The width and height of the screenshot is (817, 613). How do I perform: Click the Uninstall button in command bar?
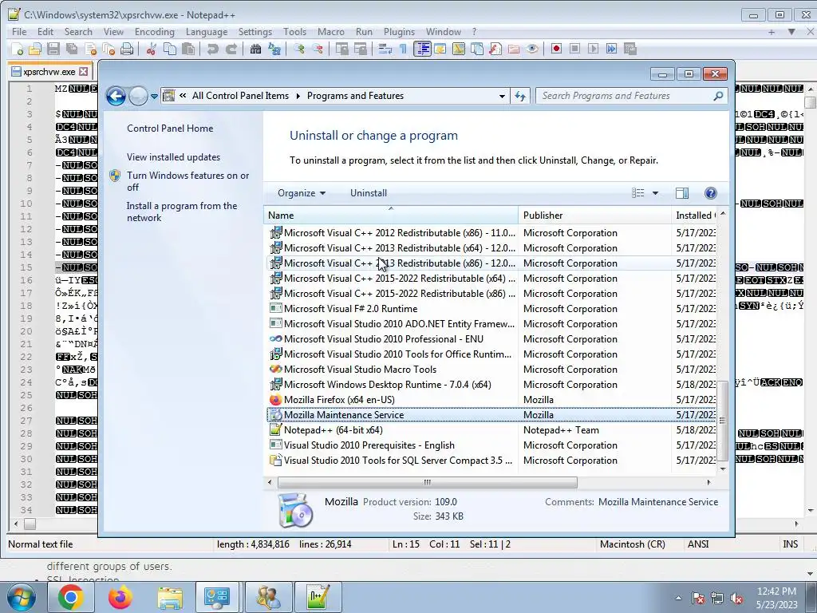[369, 193]
